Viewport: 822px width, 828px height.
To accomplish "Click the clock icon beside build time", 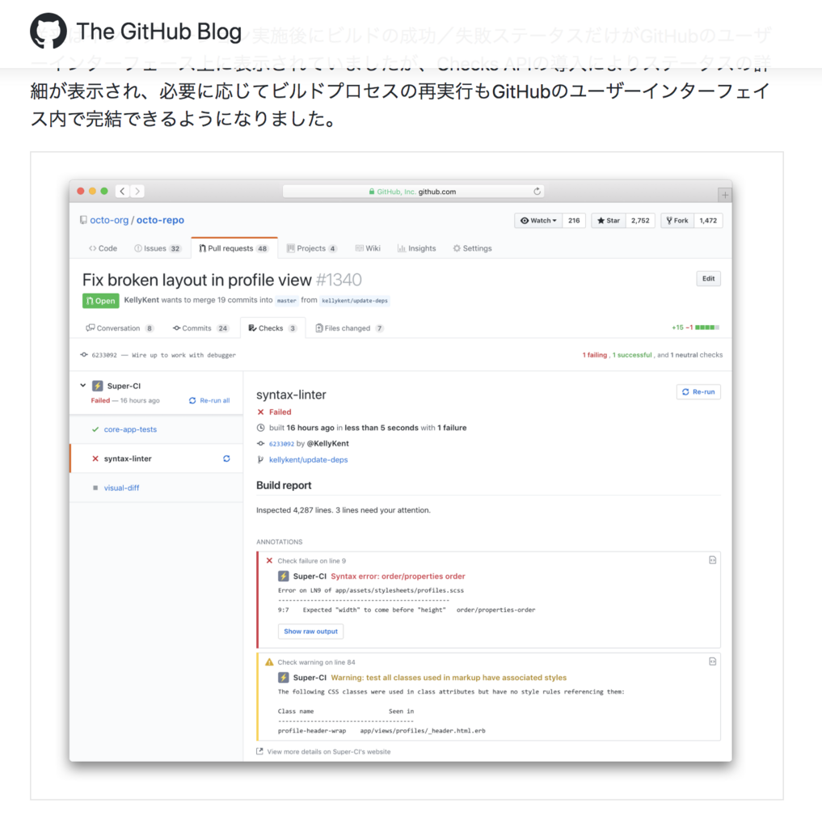I will click(x=260, y=428).
